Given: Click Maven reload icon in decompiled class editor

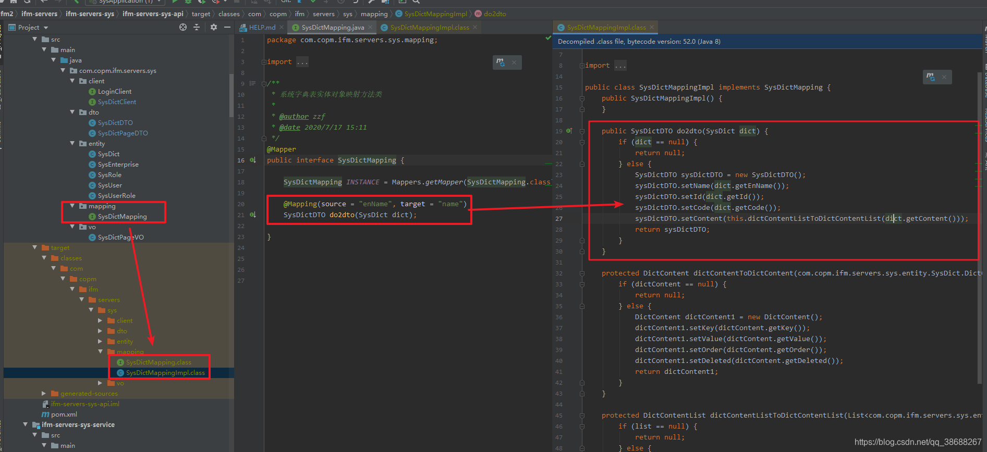Looking at the screenshot, I should tap(931, 77).
